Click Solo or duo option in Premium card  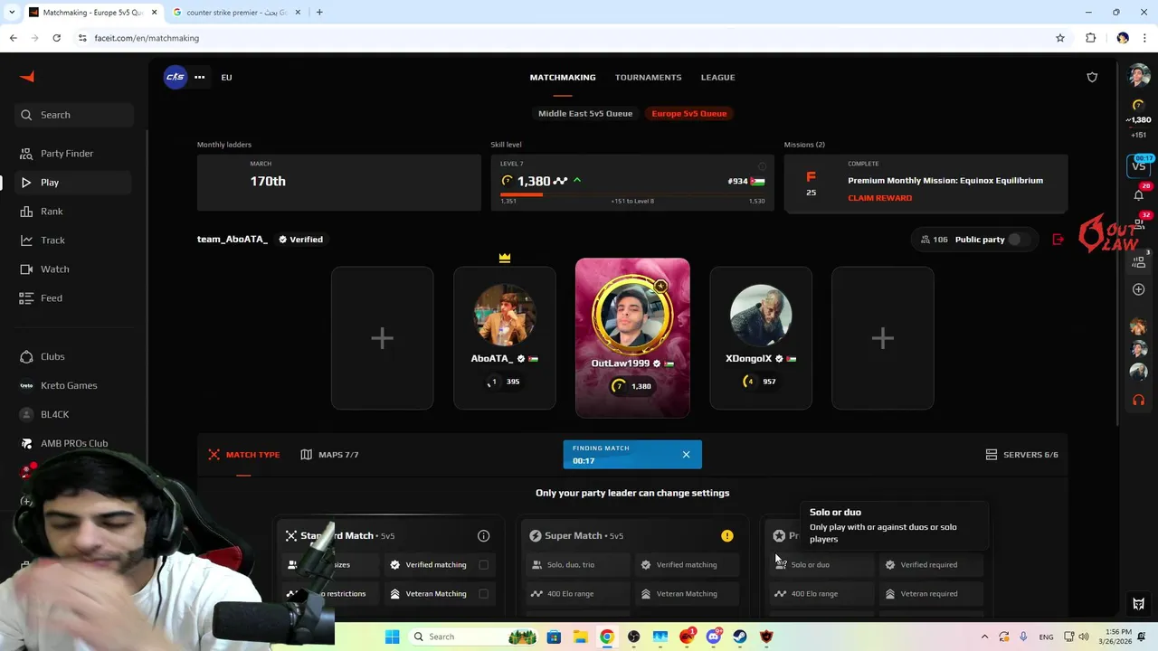821,565
